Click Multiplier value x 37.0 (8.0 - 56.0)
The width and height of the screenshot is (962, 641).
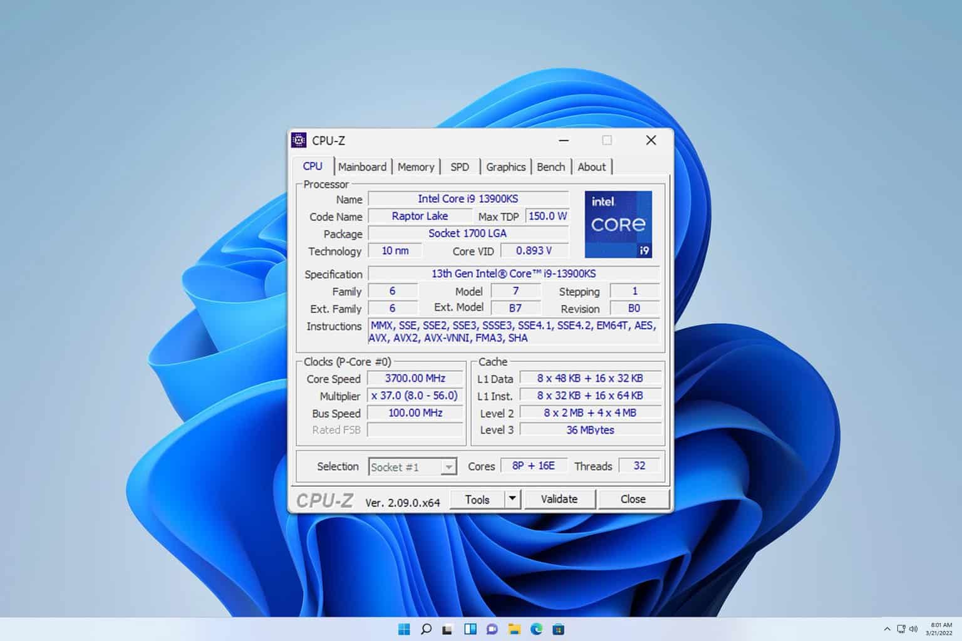pyautogui.click(x=415, y=396)
